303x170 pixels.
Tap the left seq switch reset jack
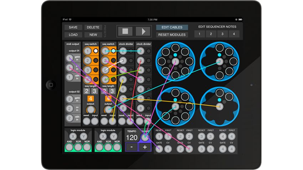click(x=86, y=121)
